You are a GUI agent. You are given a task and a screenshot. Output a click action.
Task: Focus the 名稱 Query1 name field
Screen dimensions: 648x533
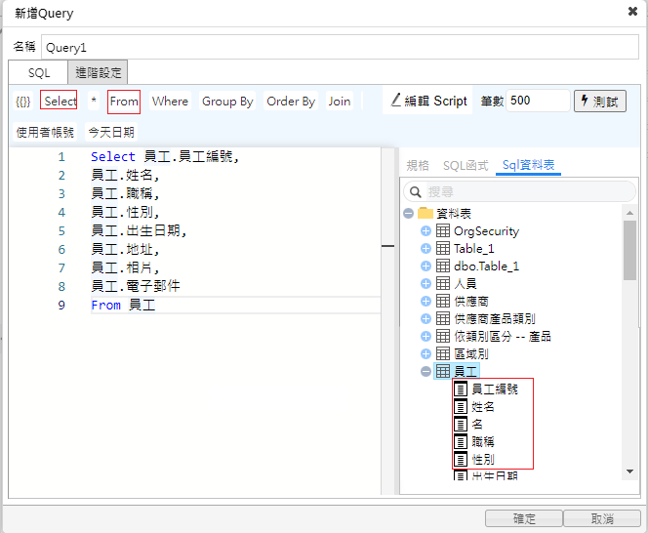coord(340,47)
